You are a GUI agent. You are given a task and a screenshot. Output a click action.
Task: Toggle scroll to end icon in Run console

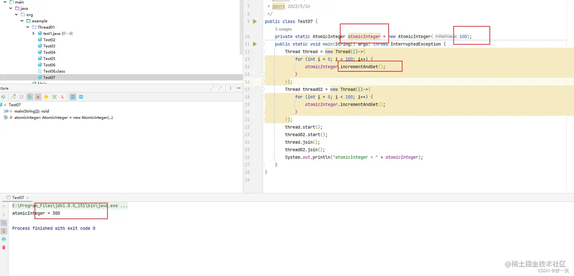click(4, 231)
